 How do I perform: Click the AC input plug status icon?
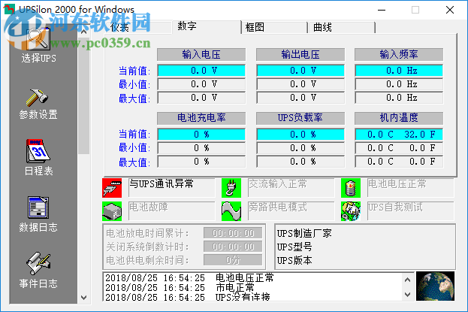pos(231,188)
